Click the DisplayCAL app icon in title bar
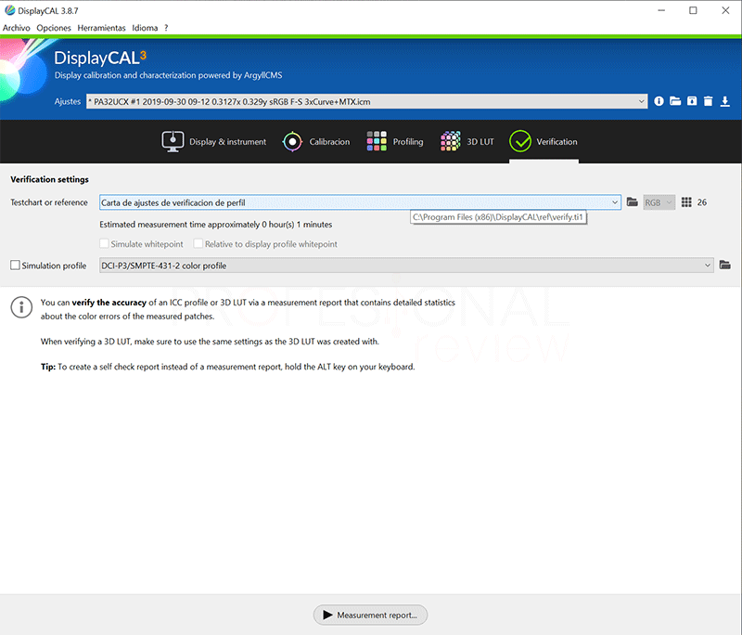Screen dimensions: 742x635 point(9,10)
